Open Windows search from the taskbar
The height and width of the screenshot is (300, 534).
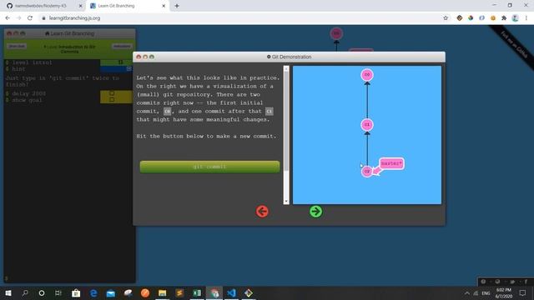pos(25,292)
